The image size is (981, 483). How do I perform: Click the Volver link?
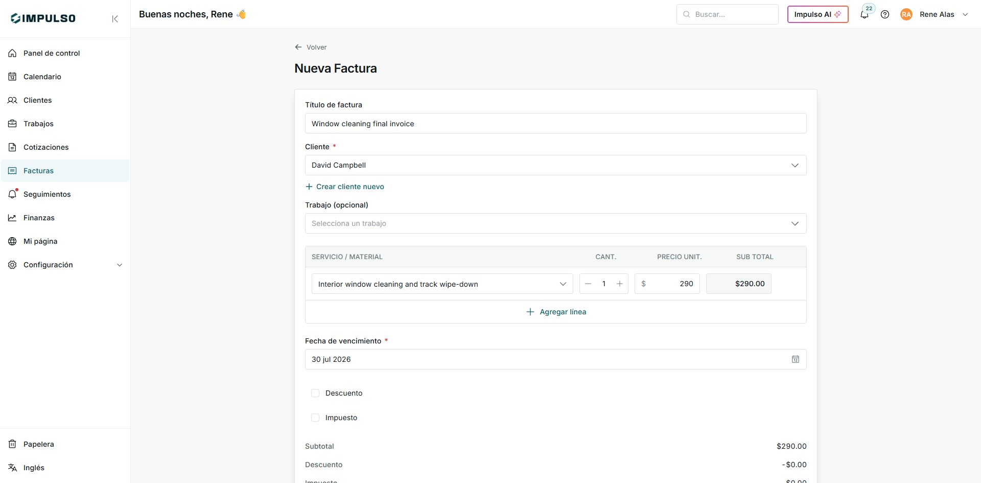click(x=316, y=47)
